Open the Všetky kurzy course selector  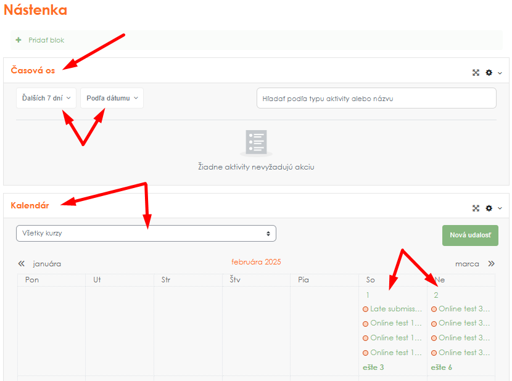146,234
